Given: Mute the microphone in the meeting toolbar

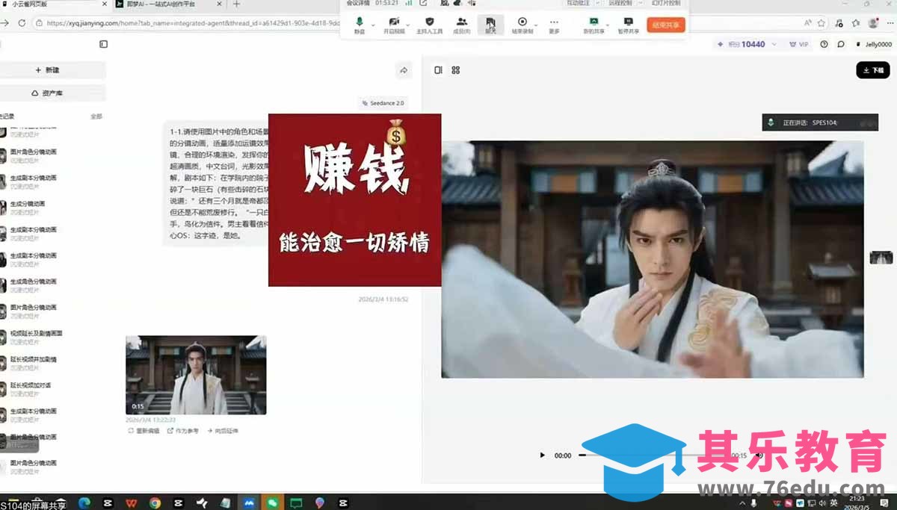Looking at the screenshot, I should (358, 25).
